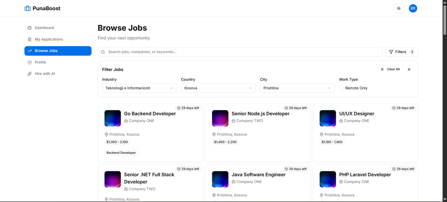Enable the Remote Only checkbox
Screen dimensions: 447x202
pyautogui.click(x=341, y=88)
